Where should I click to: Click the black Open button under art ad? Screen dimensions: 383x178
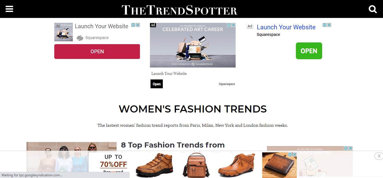click(157, 84)
